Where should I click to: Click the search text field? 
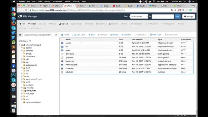(163, 17)
